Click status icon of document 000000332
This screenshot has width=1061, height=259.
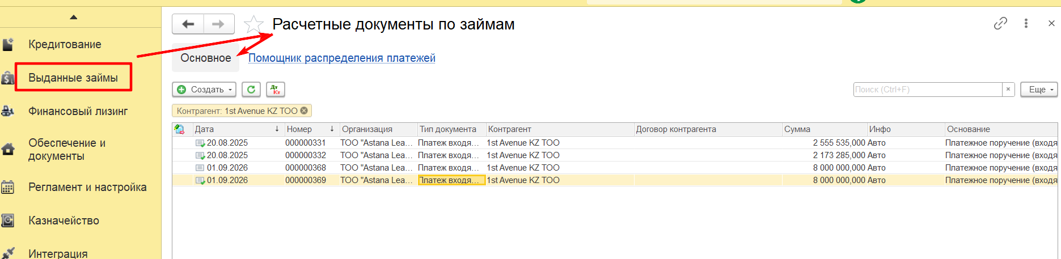coord(200,155)
